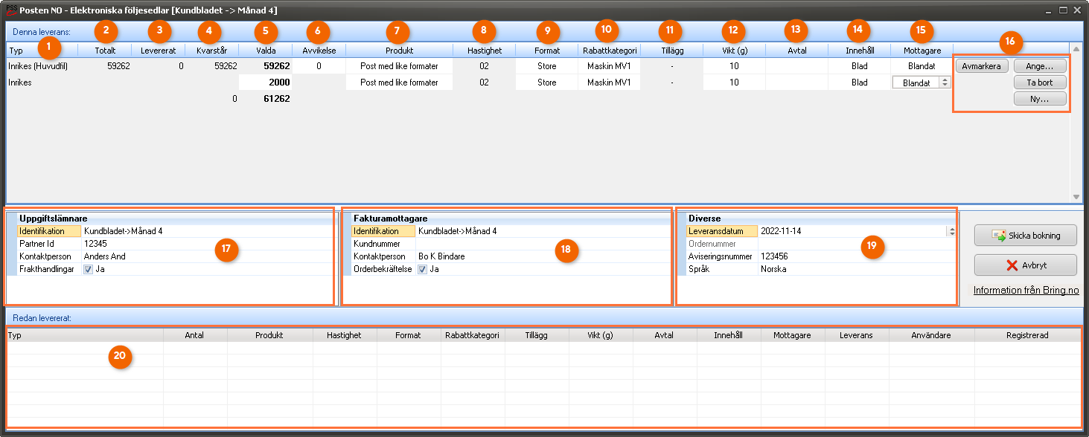Click the Avvikelse column header
1089x437 pixels.
click(319, 51)
